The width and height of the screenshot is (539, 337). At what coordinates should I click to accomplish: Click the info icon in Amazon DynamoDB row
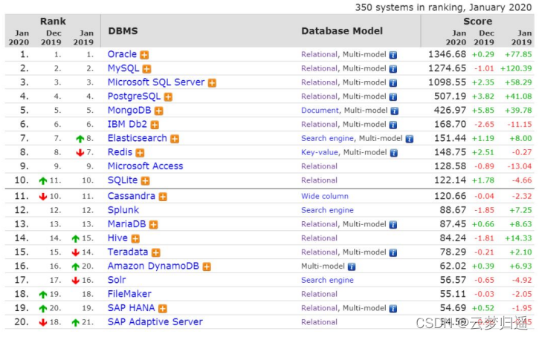(x=352, y=266)
